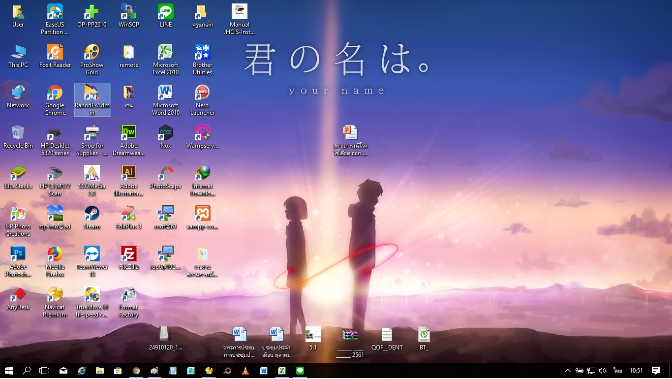Screen dimensions: 672x379
Task: Select the QOF__DENT text file
Action: click(x=387, y=339)
